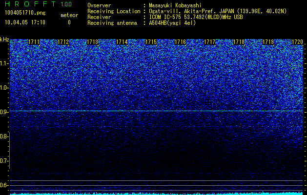Click the 1715 time marker
Screen dimensions: 307x195
[151, 42]
